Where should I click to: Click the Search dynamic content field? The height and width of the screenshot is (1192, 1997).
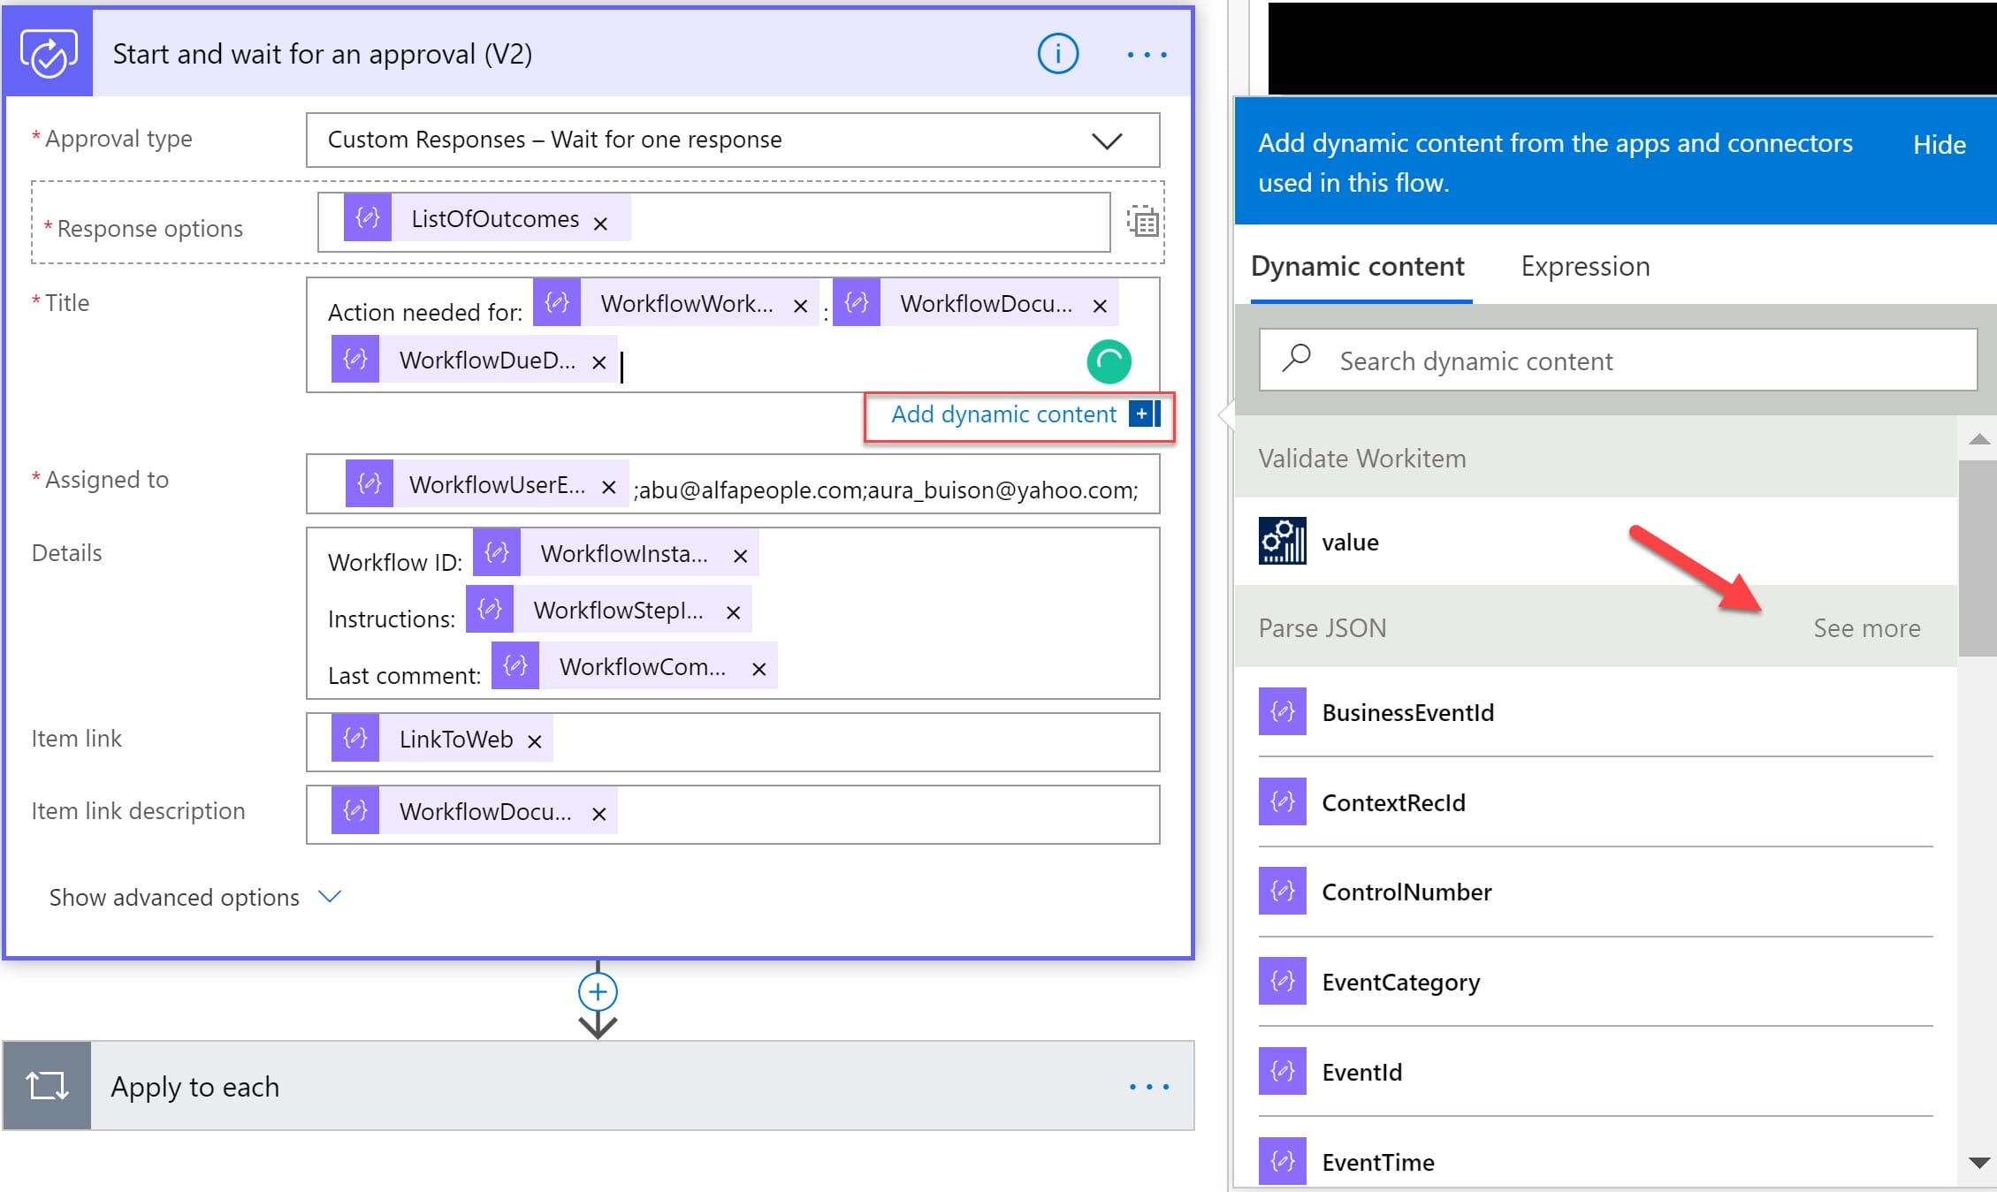point(1618,361)
